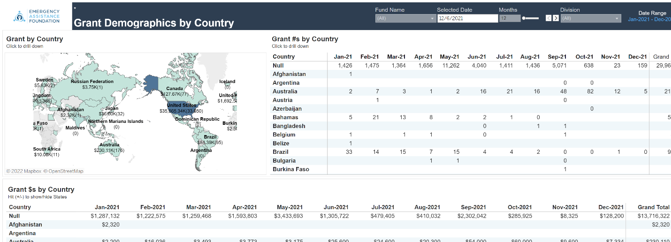
Task: Click May-21 column header in Grant #s table
Action: pos(450,57)
